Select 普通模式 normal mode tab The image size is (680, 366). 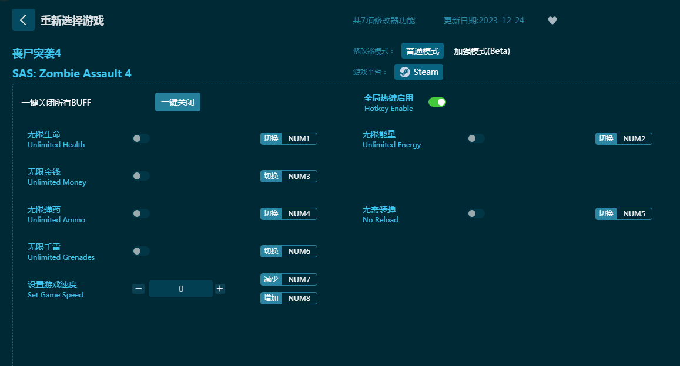click(423, 51)
